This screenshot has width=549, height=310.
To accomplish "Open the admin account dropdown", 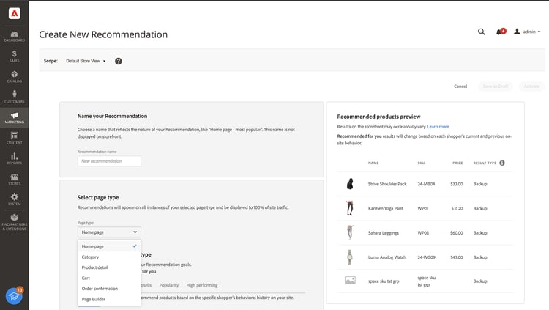I will (x=527, y=32).
